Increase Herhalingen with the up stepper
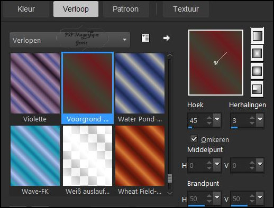Viewport: 274px width, 208px height. coord(252,118)
